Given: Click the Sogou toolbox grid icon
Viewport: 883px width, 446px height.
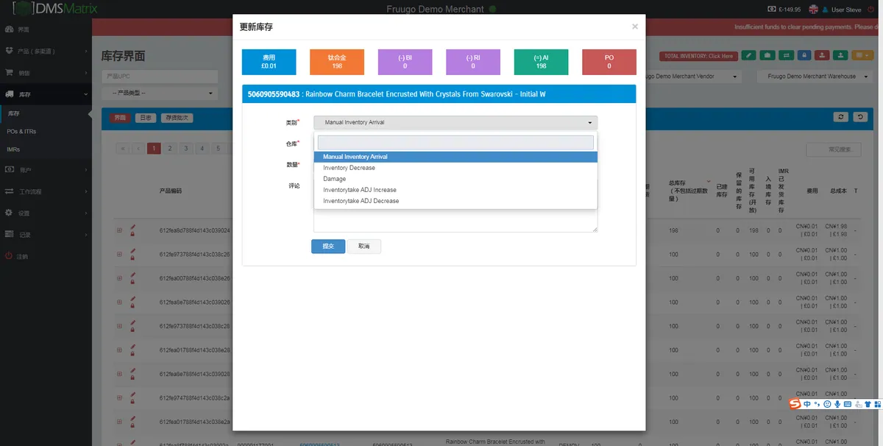Looking at the screenshot, I should (877, 404).
